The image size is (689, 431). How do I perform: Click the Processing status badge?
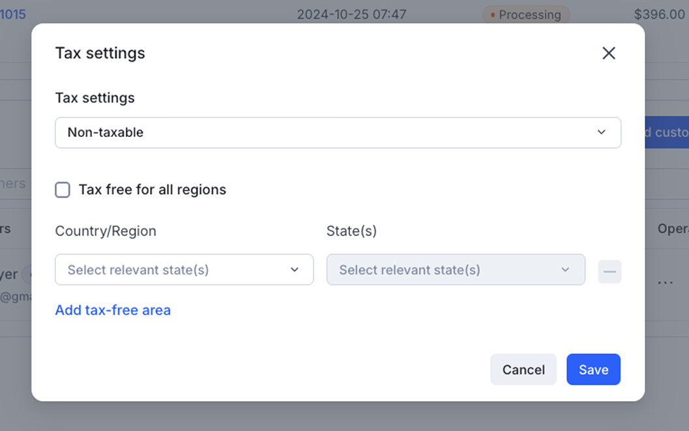[525, 14]
